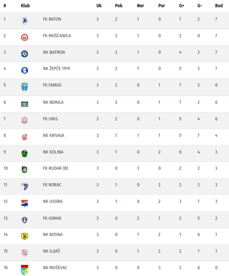Click the FK Unis striped crest

click(x=24, y=120)
